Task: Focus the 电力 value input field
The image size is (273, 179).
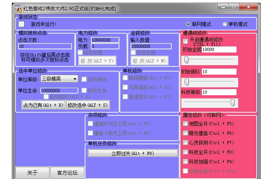Action: 106,40
